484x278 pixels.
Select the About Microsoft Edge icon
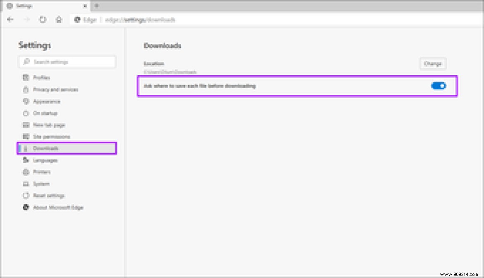pos(26,207)
